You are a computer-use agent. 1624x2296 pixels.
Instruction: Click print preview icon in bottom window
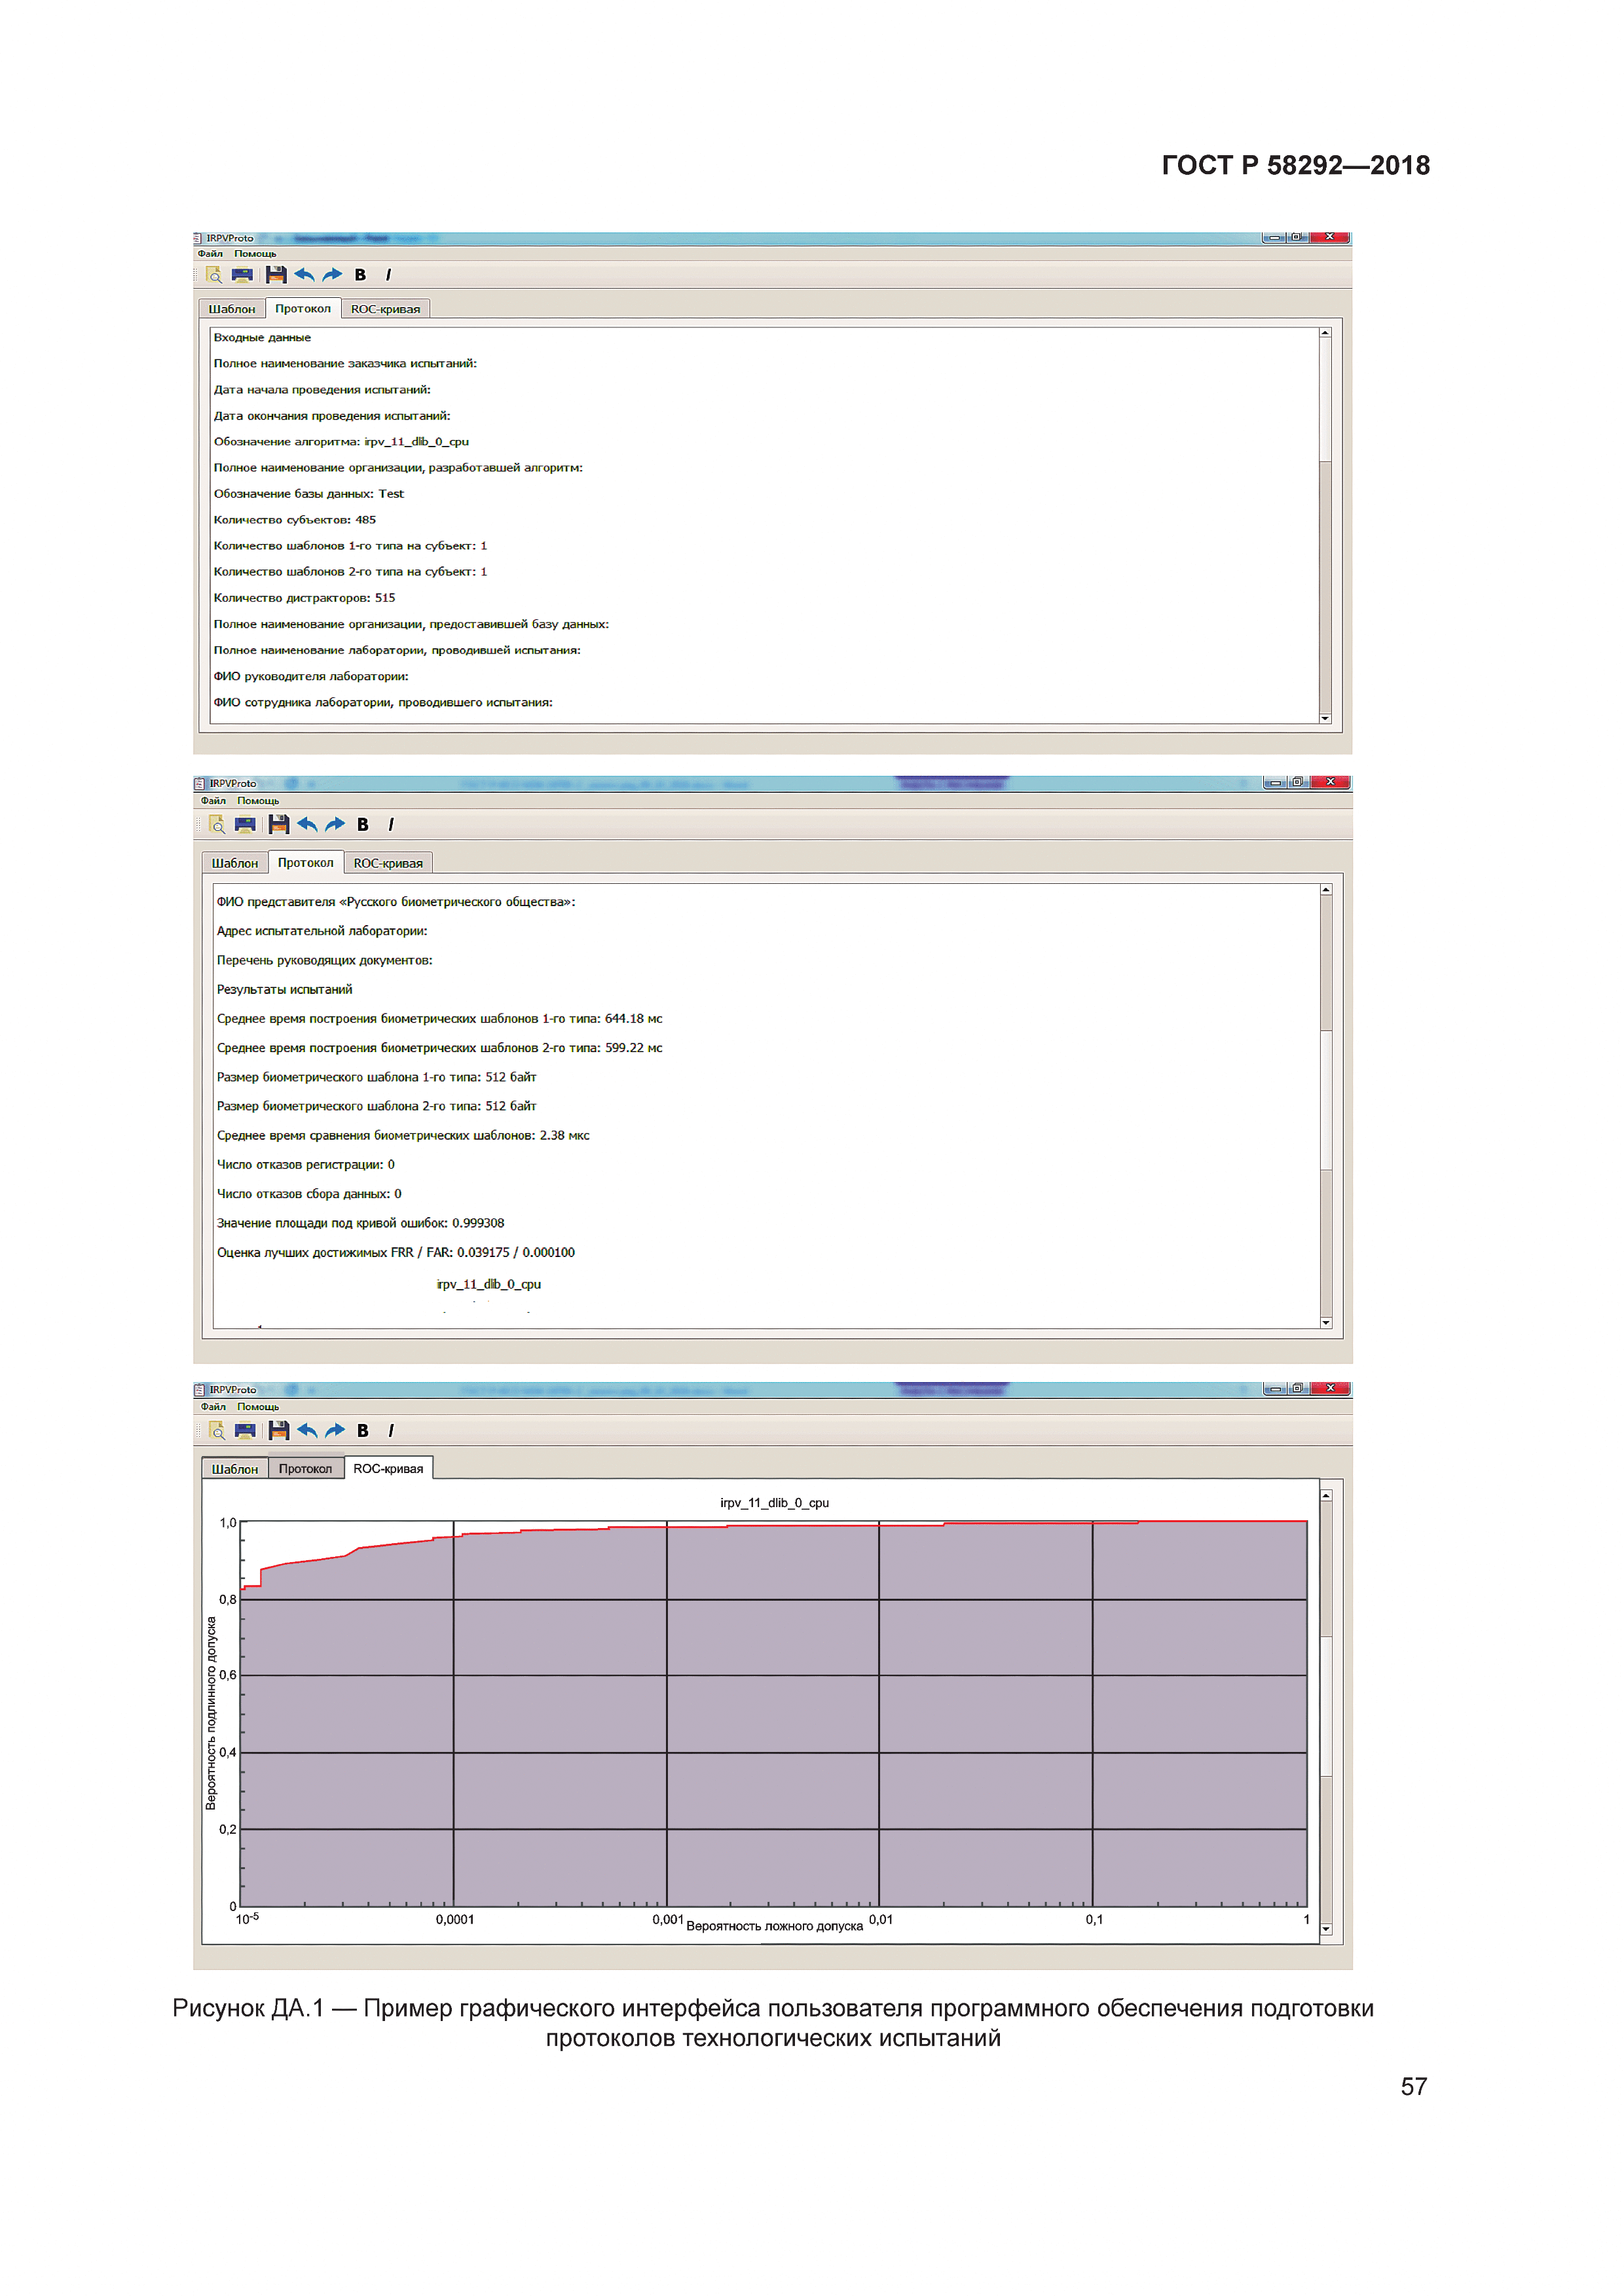point(216,1430)
